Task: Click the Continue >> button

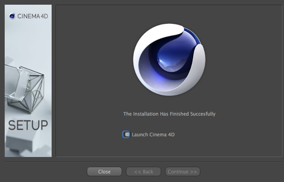Action: (183, 171)
